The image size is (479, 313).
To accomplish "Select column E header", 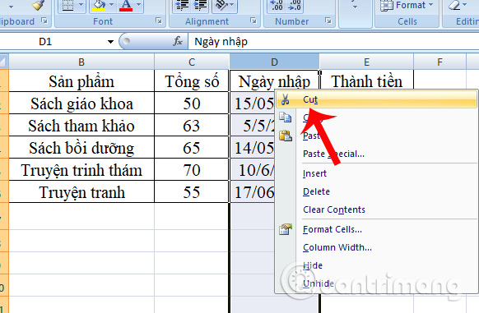I will click(366, 62).
